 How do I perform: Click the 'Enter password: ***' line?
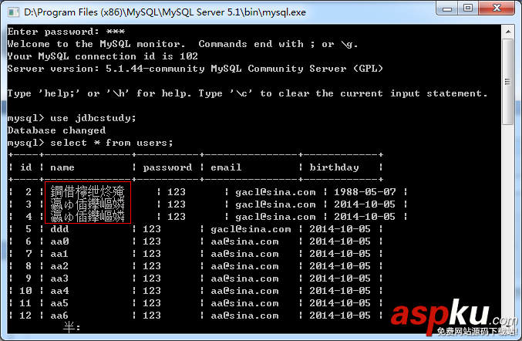coord(66,32)
